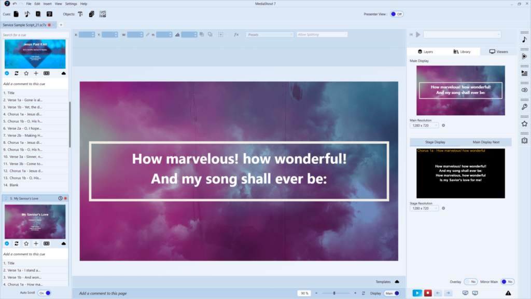Click the zoom out minus button
This screenshot has width=531, height=299.
[x=316, y=293]
